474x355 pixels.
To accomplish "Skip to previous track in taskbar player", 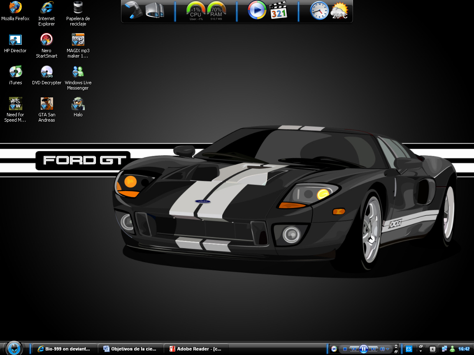I will click(354, 349).
